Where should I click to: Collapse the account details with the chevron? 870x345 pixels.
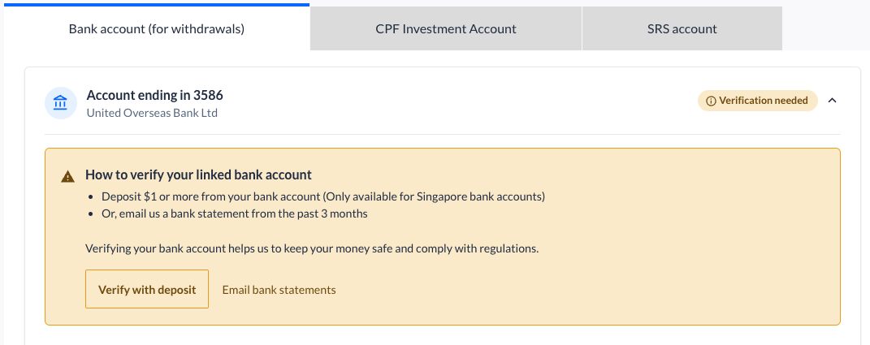(832, 101)
